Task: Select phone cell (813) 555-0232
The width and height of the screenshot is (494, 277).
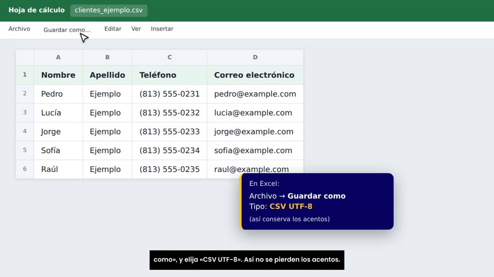Action: [169, 113]
